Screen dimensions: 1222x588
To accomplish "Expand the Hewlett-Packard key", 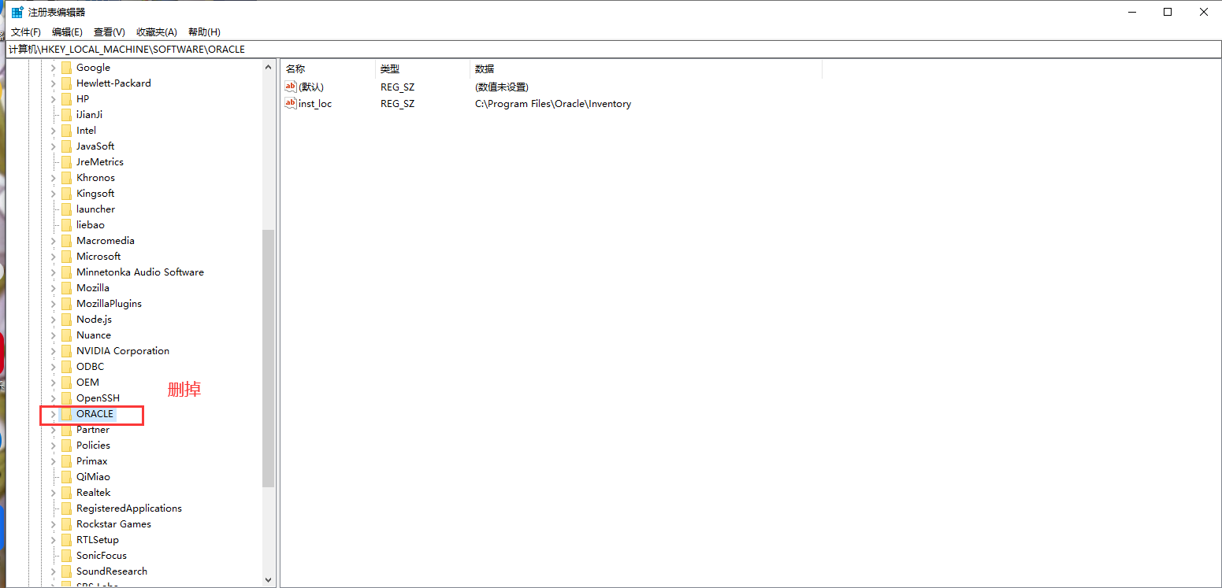I will point(54,83).
